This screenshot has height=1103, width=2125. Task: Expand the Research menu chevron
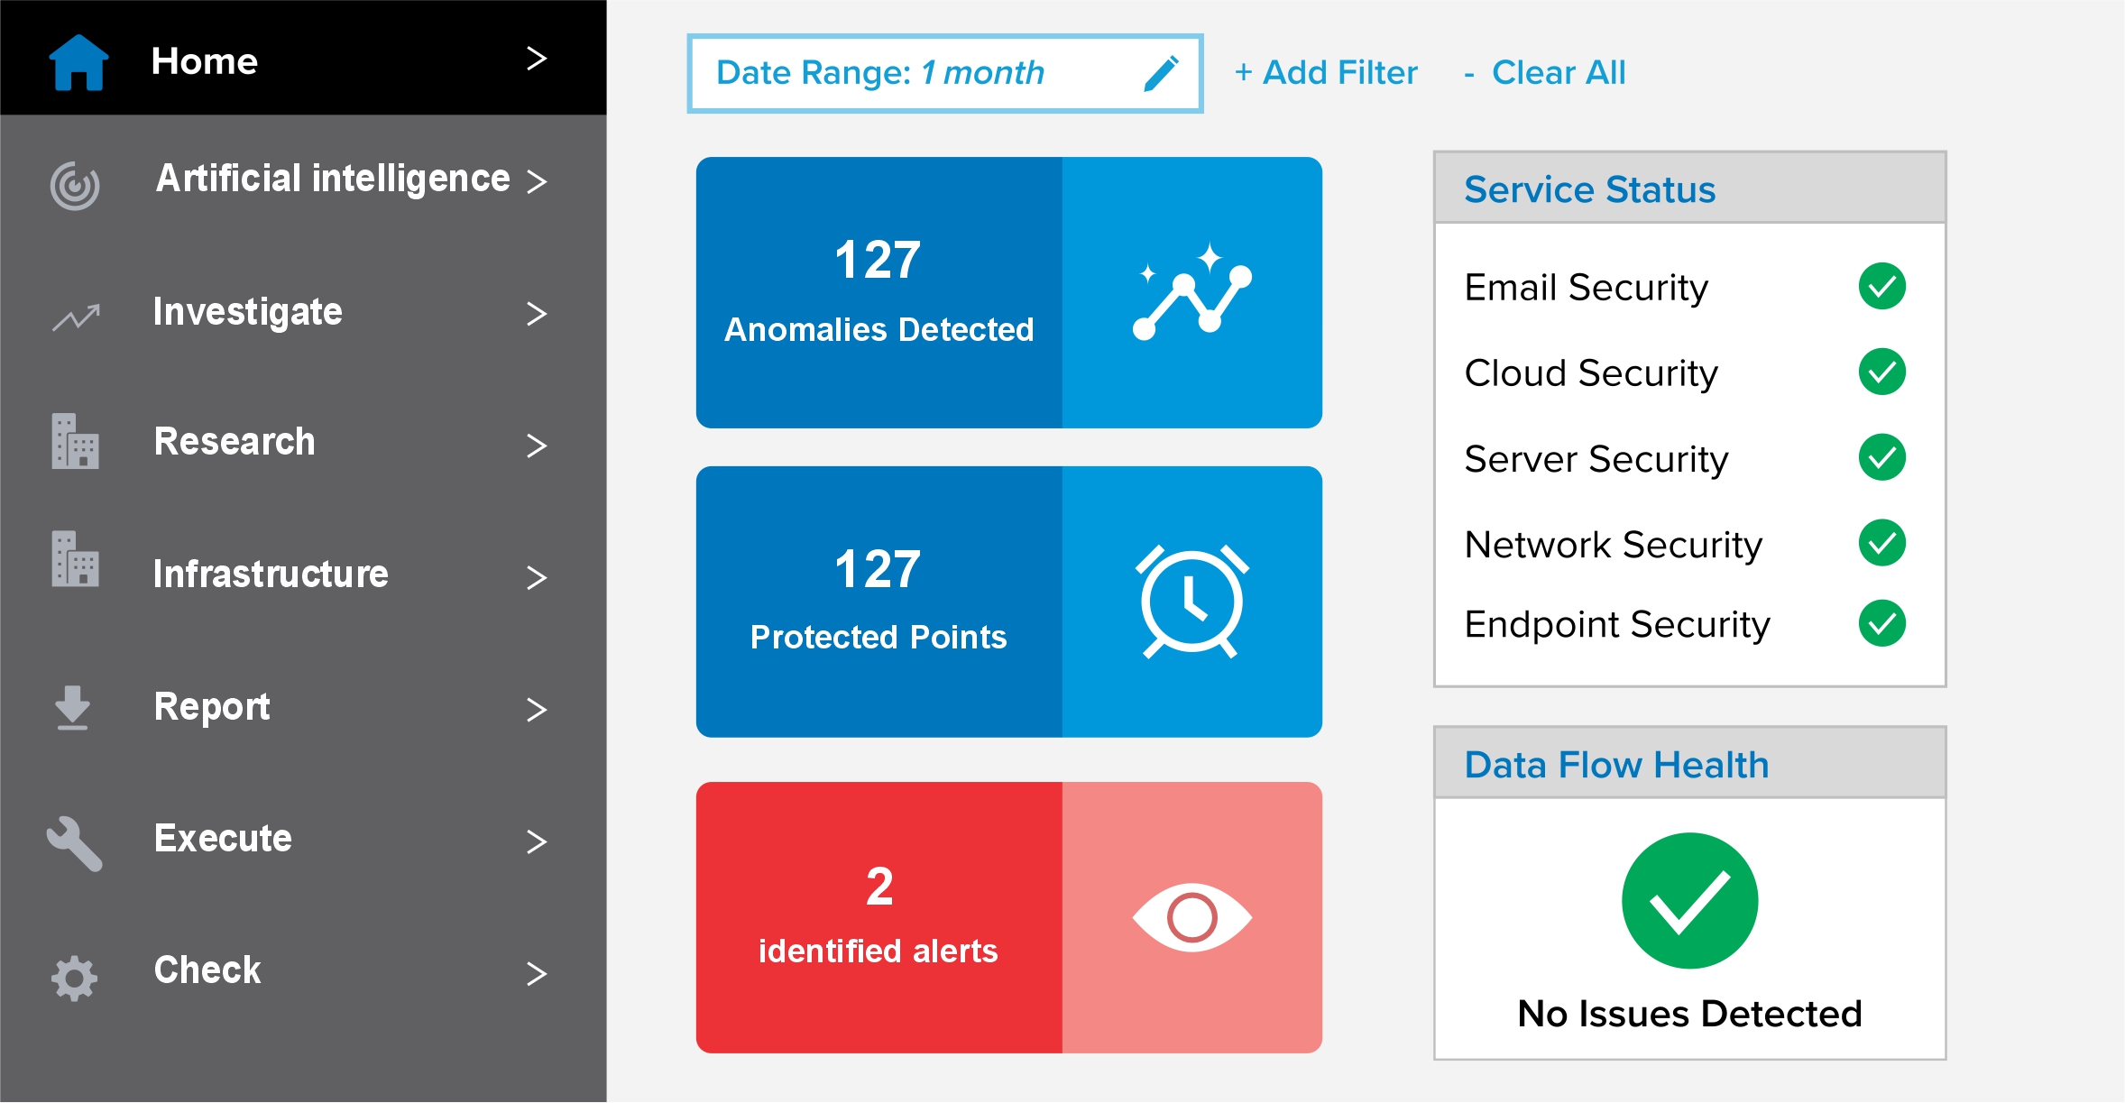pyautogui.click(x=537, y=446)
